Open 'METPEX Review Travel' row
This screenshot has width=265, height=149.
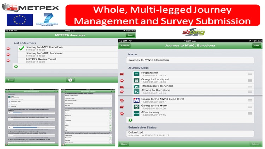pyautogui.click(x=68, y=61)
